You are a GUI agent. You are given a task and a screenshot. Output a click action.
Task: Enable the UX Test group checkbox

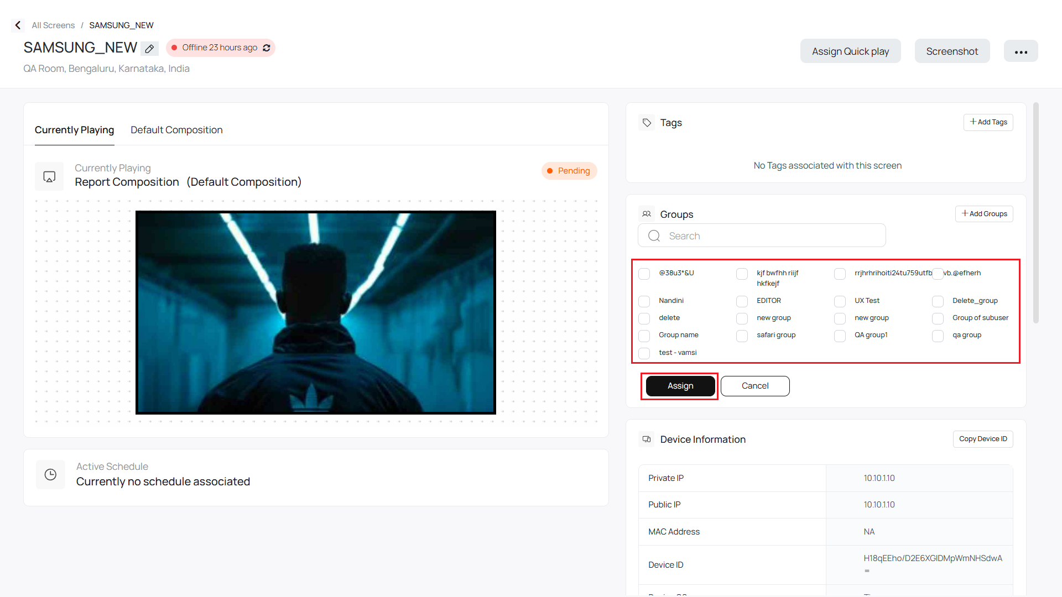click(x=840, y=301)
